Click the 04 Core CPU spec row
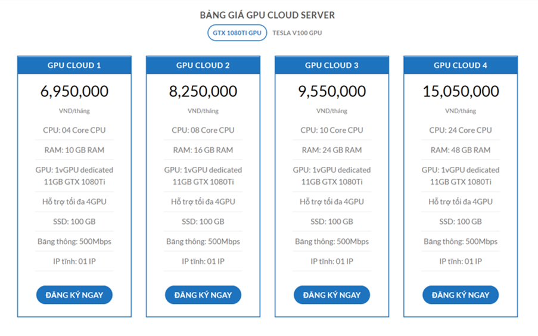 pos(74,130)
